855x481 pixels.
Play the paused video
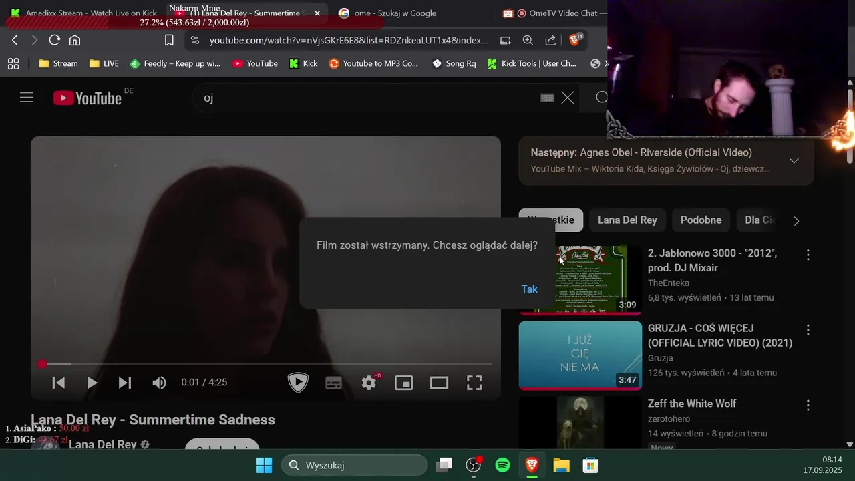[92, 383]
